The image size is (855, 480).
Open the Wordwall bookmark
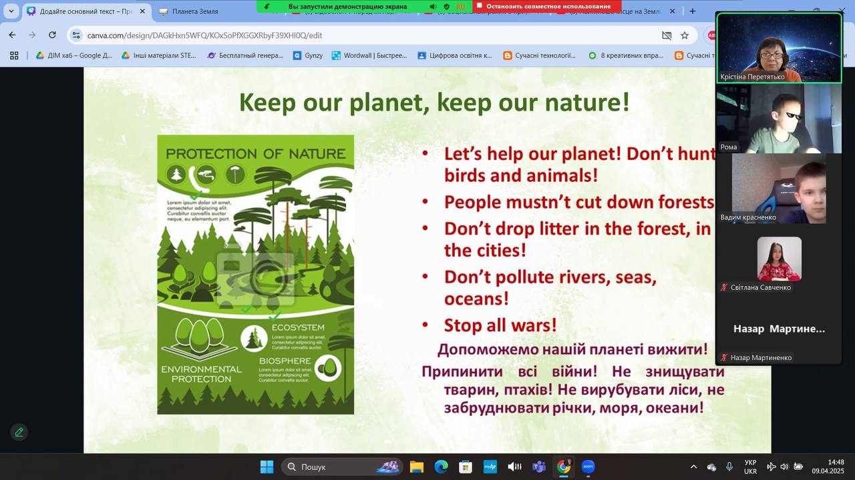(x=369, y=55)
